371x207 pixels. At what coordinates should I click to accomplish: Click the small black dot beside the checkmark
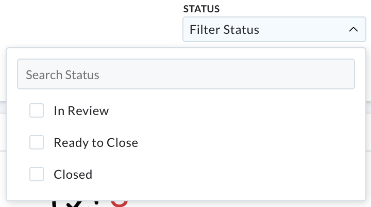point(96,202)
